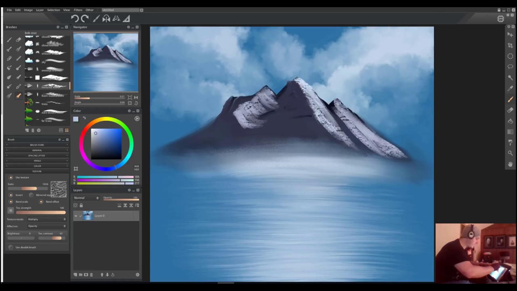The width and height of the screenshot is (517, 291).
Task: Toggle the Rand offset option
Action: click(41, 201)
